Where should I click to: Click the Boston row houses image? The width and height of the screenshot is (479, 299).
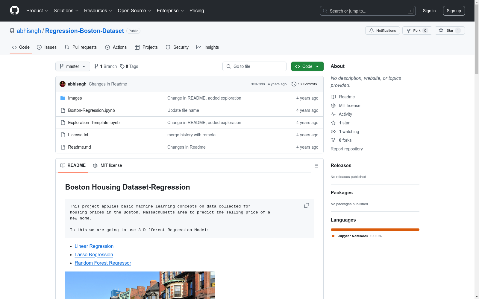(140, 285)
